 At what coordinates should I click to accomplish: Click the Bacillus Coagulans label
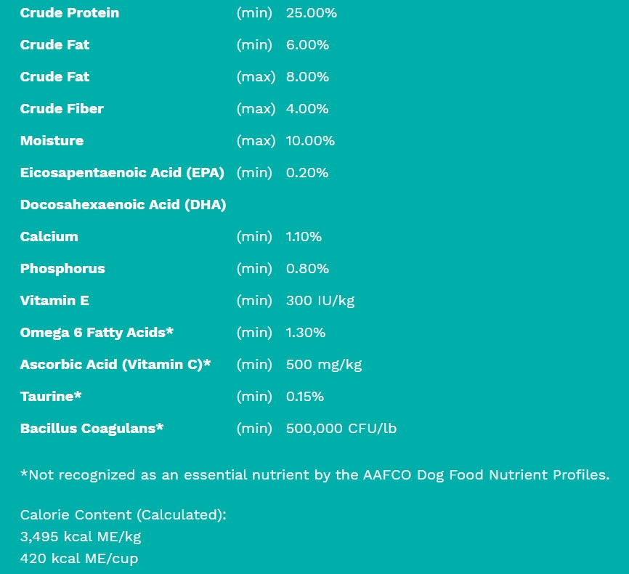pos(92,429)
